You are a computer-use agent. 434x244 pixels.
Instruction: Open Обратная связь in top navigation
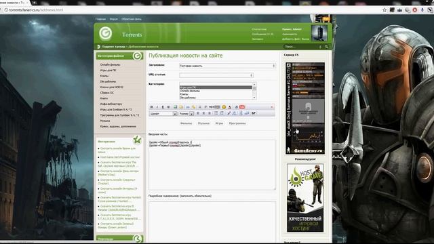pyautogui.click(x=132, y=19)
